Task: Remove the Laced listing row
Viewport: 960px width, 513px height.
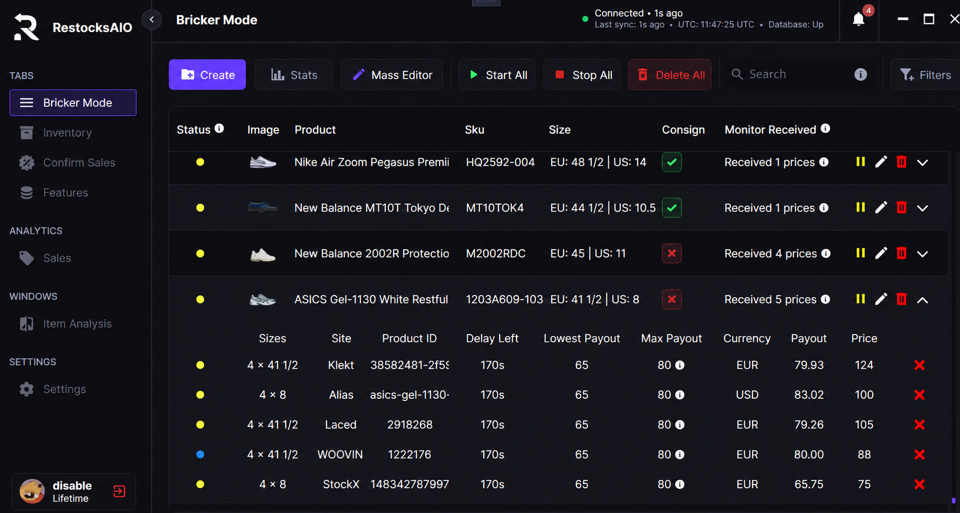Action: click(919, 425)
